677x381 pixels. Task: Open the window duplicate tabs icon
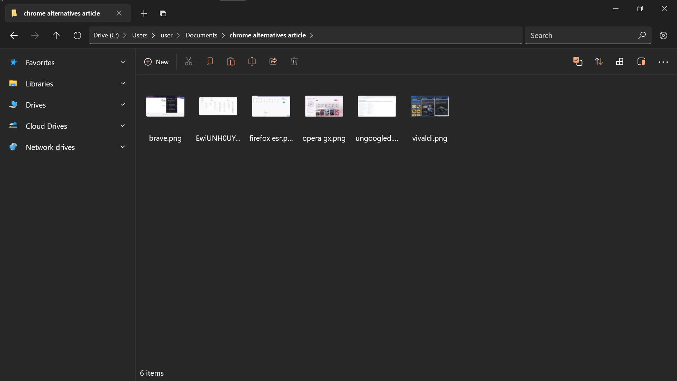point(163,13)
